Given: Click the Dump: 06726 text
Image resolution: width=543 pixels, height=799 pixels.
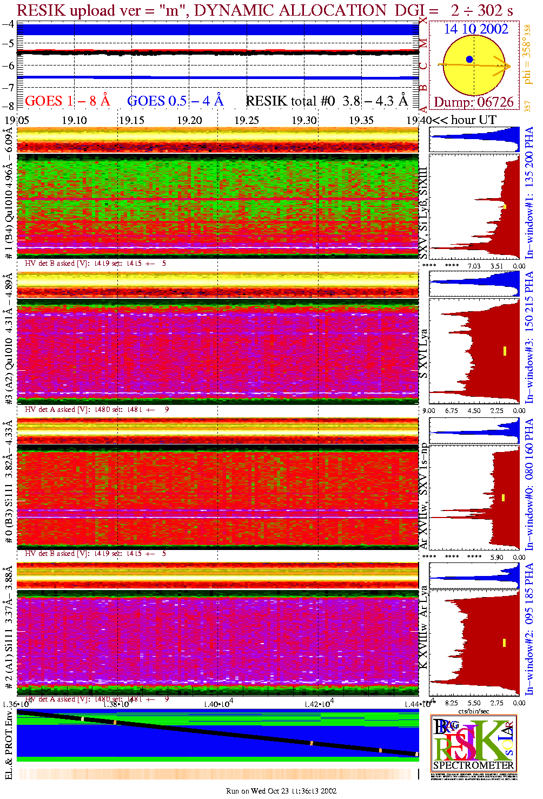Looking at the screenshot, I should [474, 102].
